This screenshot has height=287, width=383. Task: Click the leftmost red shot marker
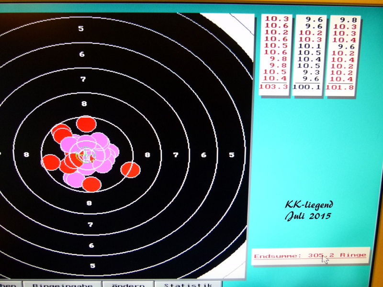[51, 163]
